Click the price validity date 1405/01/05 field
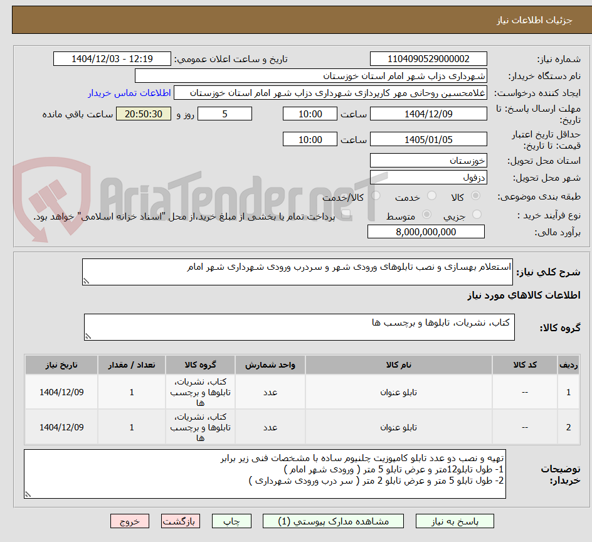 click(x=428, y=139)
